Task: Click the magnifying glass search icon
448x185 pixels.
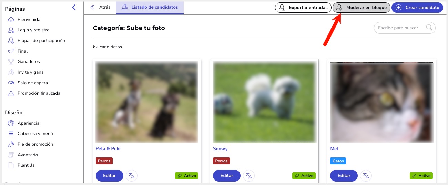Action: coord(429,28)
